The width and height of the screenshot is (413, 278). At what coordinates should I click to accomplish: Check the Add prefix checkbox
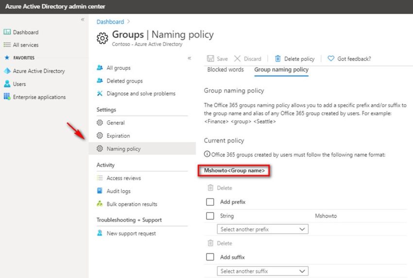(x=210, y=202)
